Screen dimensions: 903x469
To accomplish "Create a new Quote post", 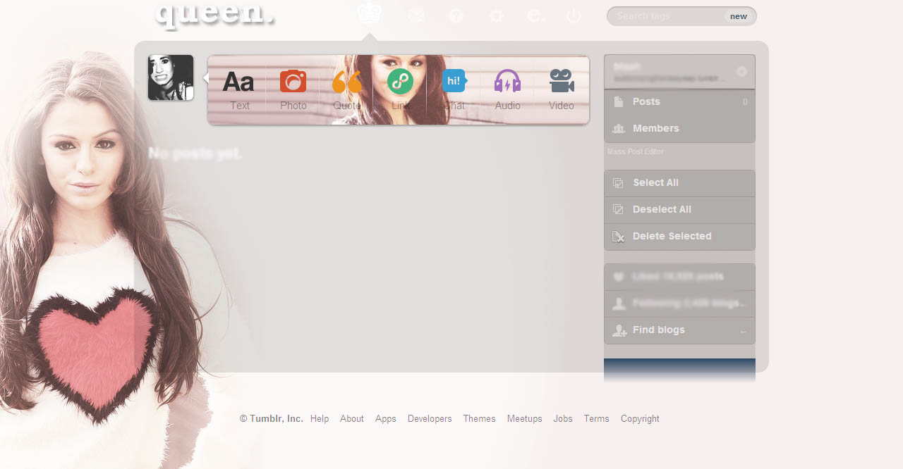I will pyautogui.click(x=346, y=89).
